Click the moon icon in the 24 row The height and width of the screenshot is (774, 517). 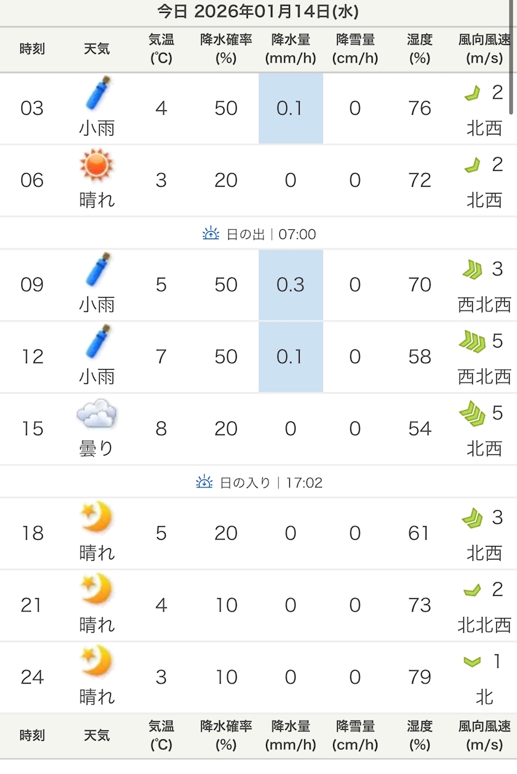[x=97, y=662]
